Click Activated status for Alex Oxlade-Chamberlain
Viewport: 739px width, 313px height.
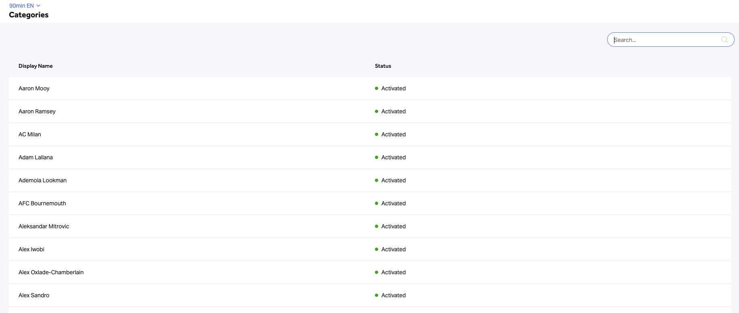(x=390, y=272)
